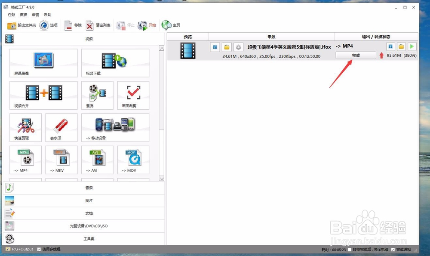The height and width of the screenshot is (256, 430).
Task: Click the scroll up arrow in video panel
Action: [x=162, y=48]
